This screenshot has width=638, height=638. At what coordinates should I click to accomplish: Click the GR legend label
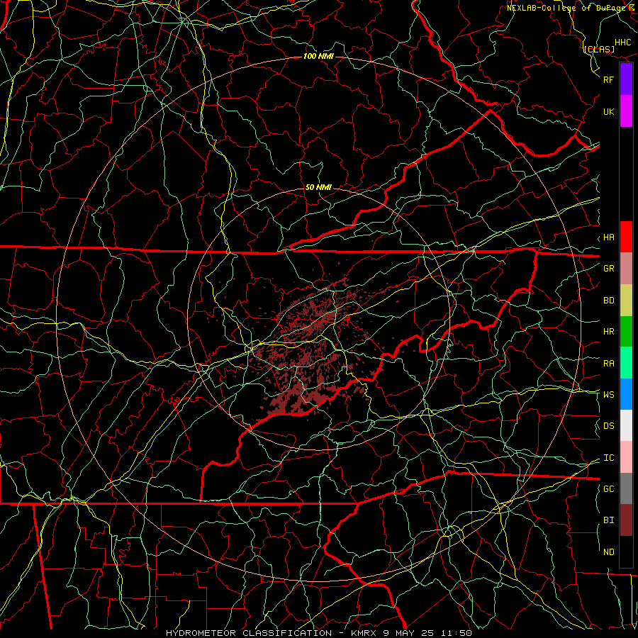(609, 268)
